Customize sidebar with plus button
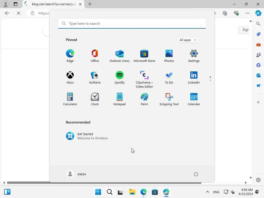 click(258, 102)
